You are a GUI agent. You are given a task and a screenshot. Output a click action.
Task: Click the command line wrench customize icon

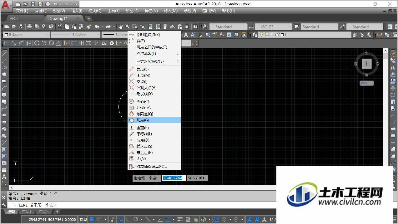click(x=4, y=205)
